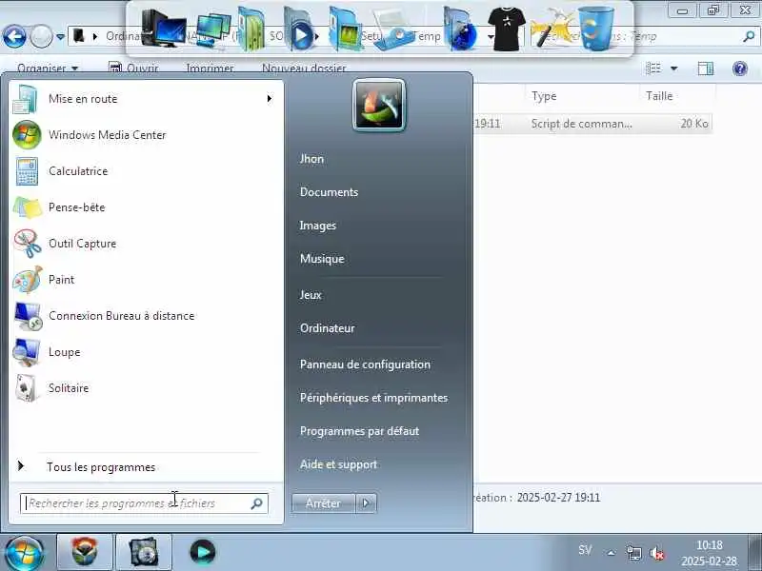Click the Explorer Back navigation button
The image size is (762, 571).
tap(14, 36)
